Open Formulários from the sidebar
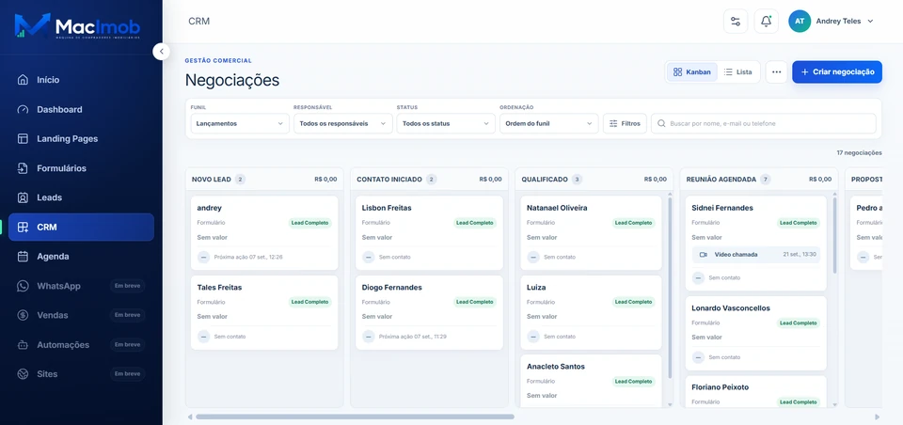 [81, 168]
